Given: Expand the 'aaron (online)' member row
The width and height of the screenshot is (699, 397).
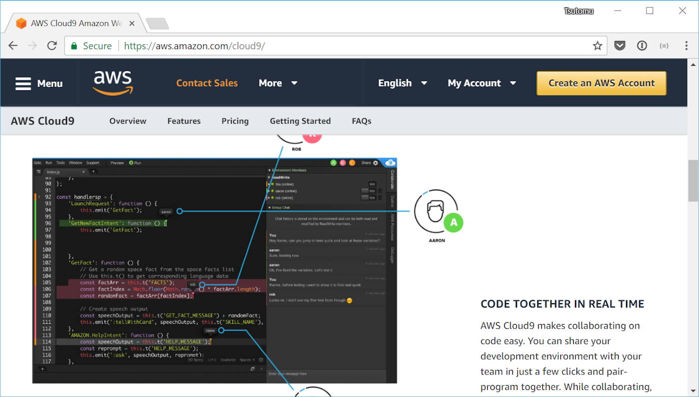Looking at the screenshot, I should coord(269,191).
